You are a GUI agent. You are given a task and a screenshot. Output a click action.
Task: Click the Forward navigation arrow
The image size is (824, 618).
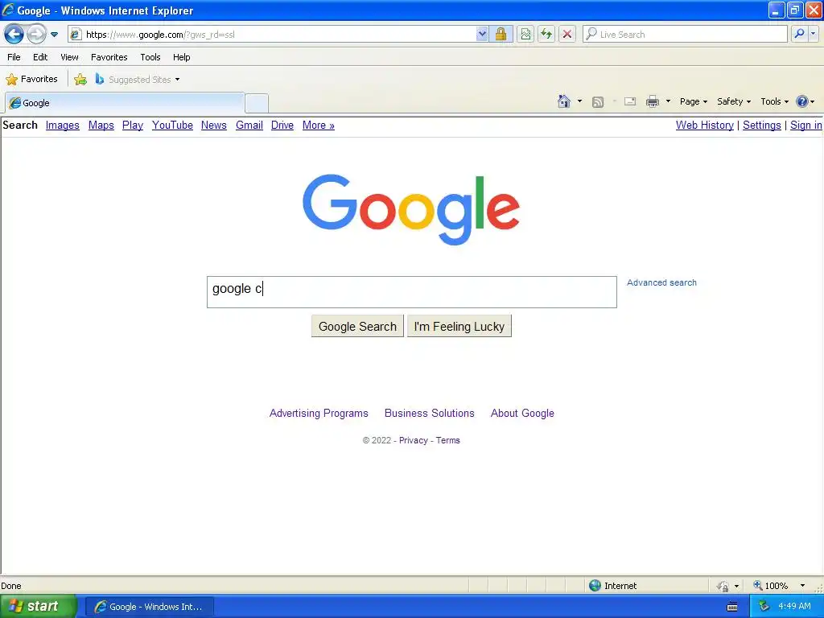click(35, 35)
